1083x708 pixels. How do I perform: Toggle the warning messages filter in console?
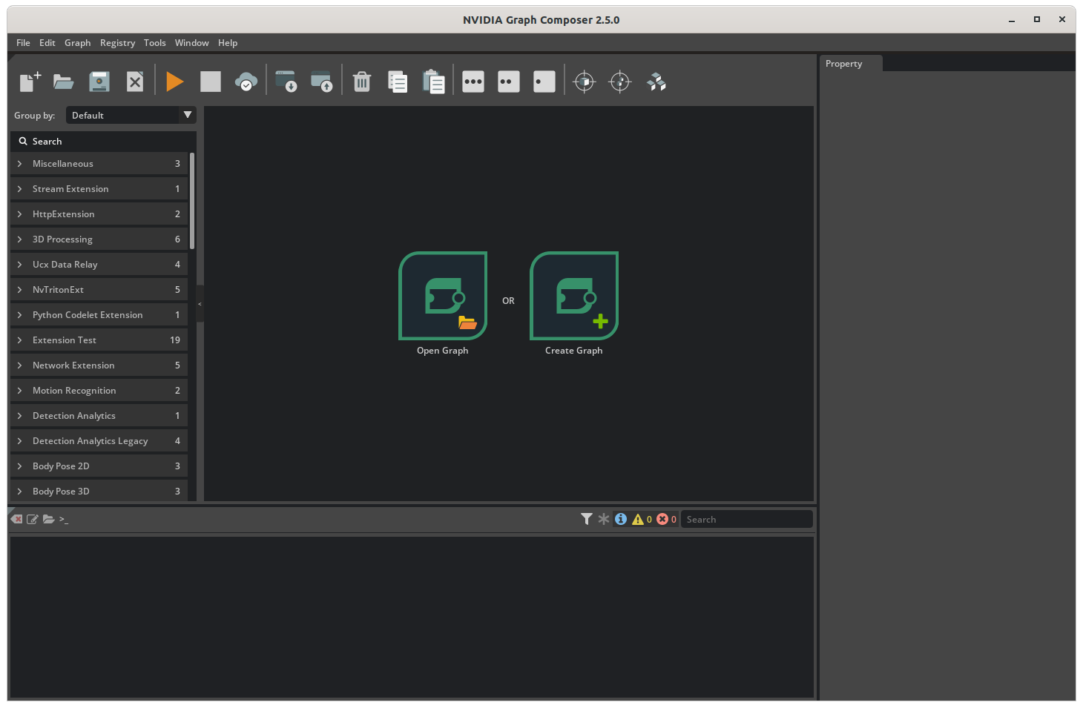(638, 519)
